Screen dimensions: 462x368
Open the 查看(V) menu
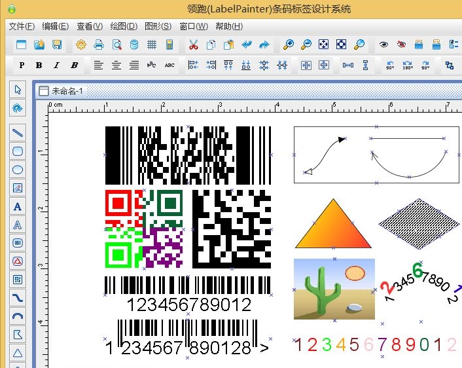tap(90, 26)
